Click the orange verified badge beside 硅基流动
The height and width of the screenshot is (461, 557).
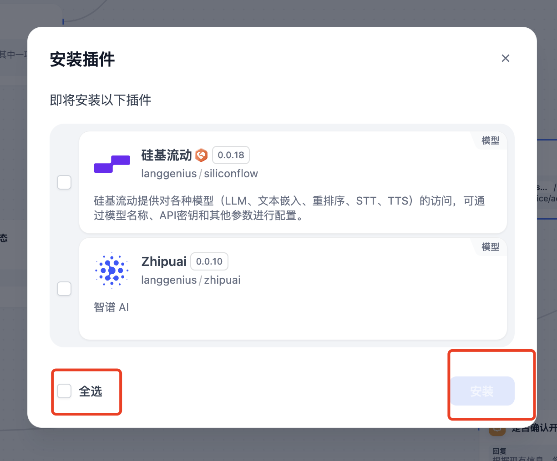[x=201, y=155]
